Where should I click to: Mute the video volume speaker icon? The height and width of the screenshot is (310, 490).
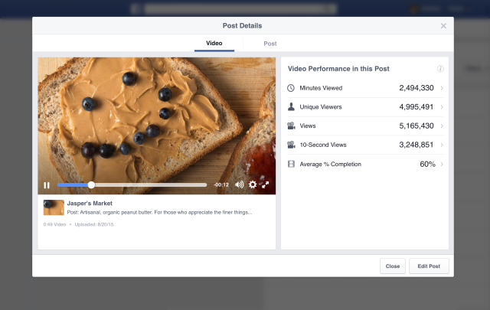click(239, 184)
